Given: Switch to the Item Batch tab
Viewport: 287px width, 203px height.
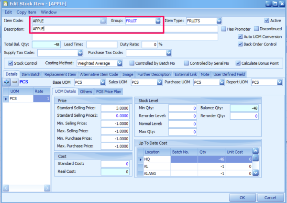Looking at the screenshot, I should pos(32,74).
